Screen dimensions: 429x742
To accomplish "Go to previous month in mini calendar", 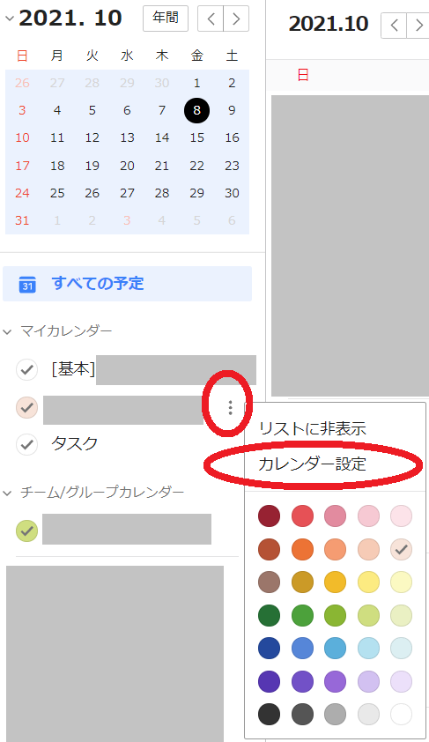I will coord(211,19).
